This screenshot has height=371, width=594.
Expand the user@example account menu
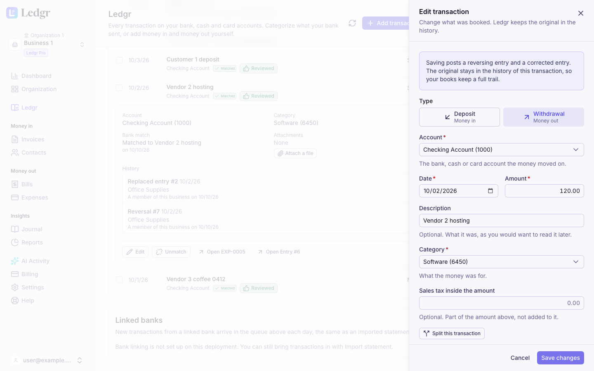47,360
